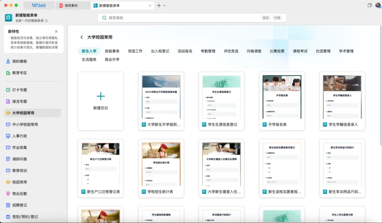This screenshot has width=382, height=223.
Task: Click the window layout icon at top right
Action: point(370,5)
